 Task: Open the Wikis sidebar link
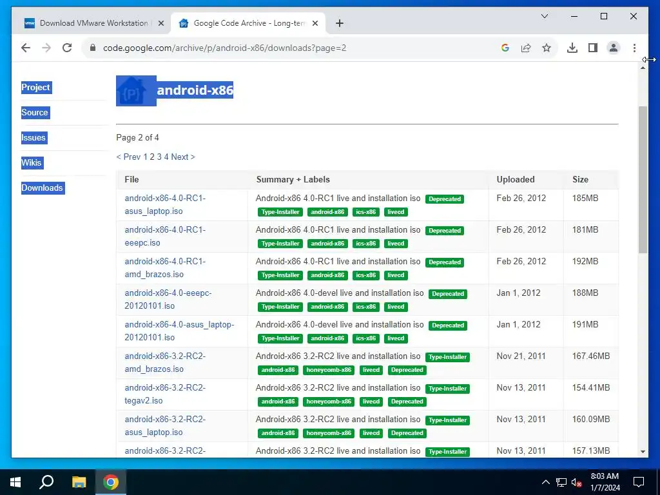point(32,163)
